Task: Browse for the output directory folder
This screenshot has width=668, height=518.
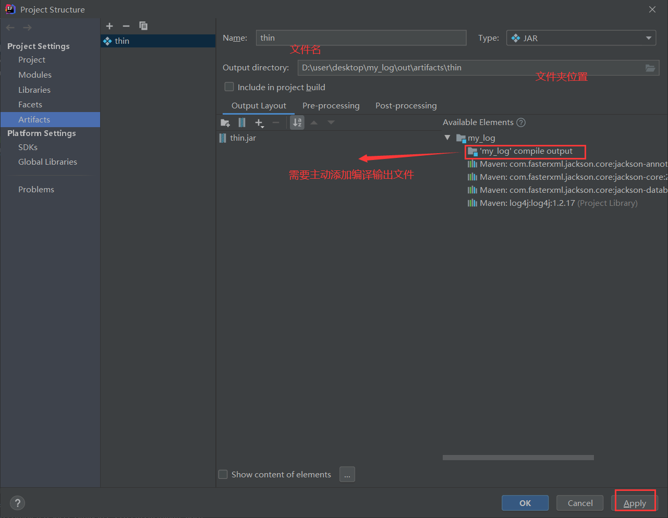Action: pos(650,68)
